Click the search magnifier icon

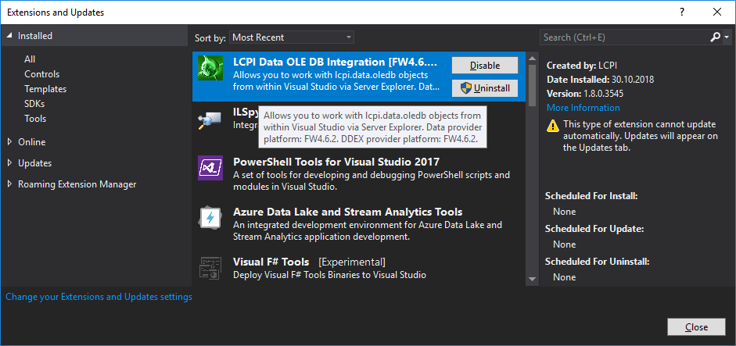[716, 37]
